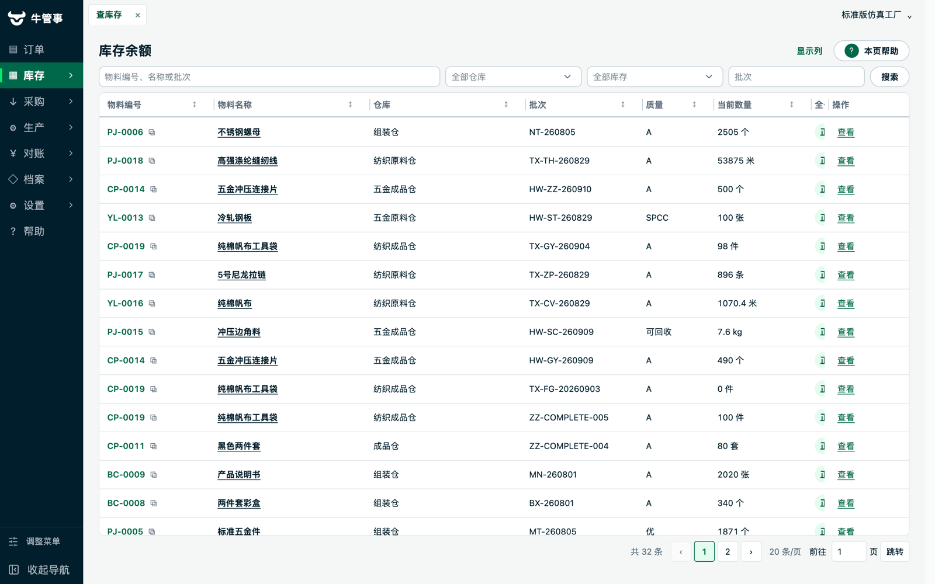This screenshot has height=584, width=935.
Task: Open the 订单 sidebar item
Action: pos(41,50)
